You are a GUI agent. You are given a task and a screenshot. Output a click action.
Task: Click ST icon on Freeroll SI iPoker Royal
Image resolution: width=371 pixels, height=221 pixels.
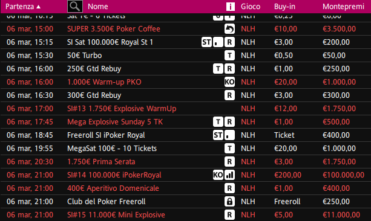(x=218, y=135)
